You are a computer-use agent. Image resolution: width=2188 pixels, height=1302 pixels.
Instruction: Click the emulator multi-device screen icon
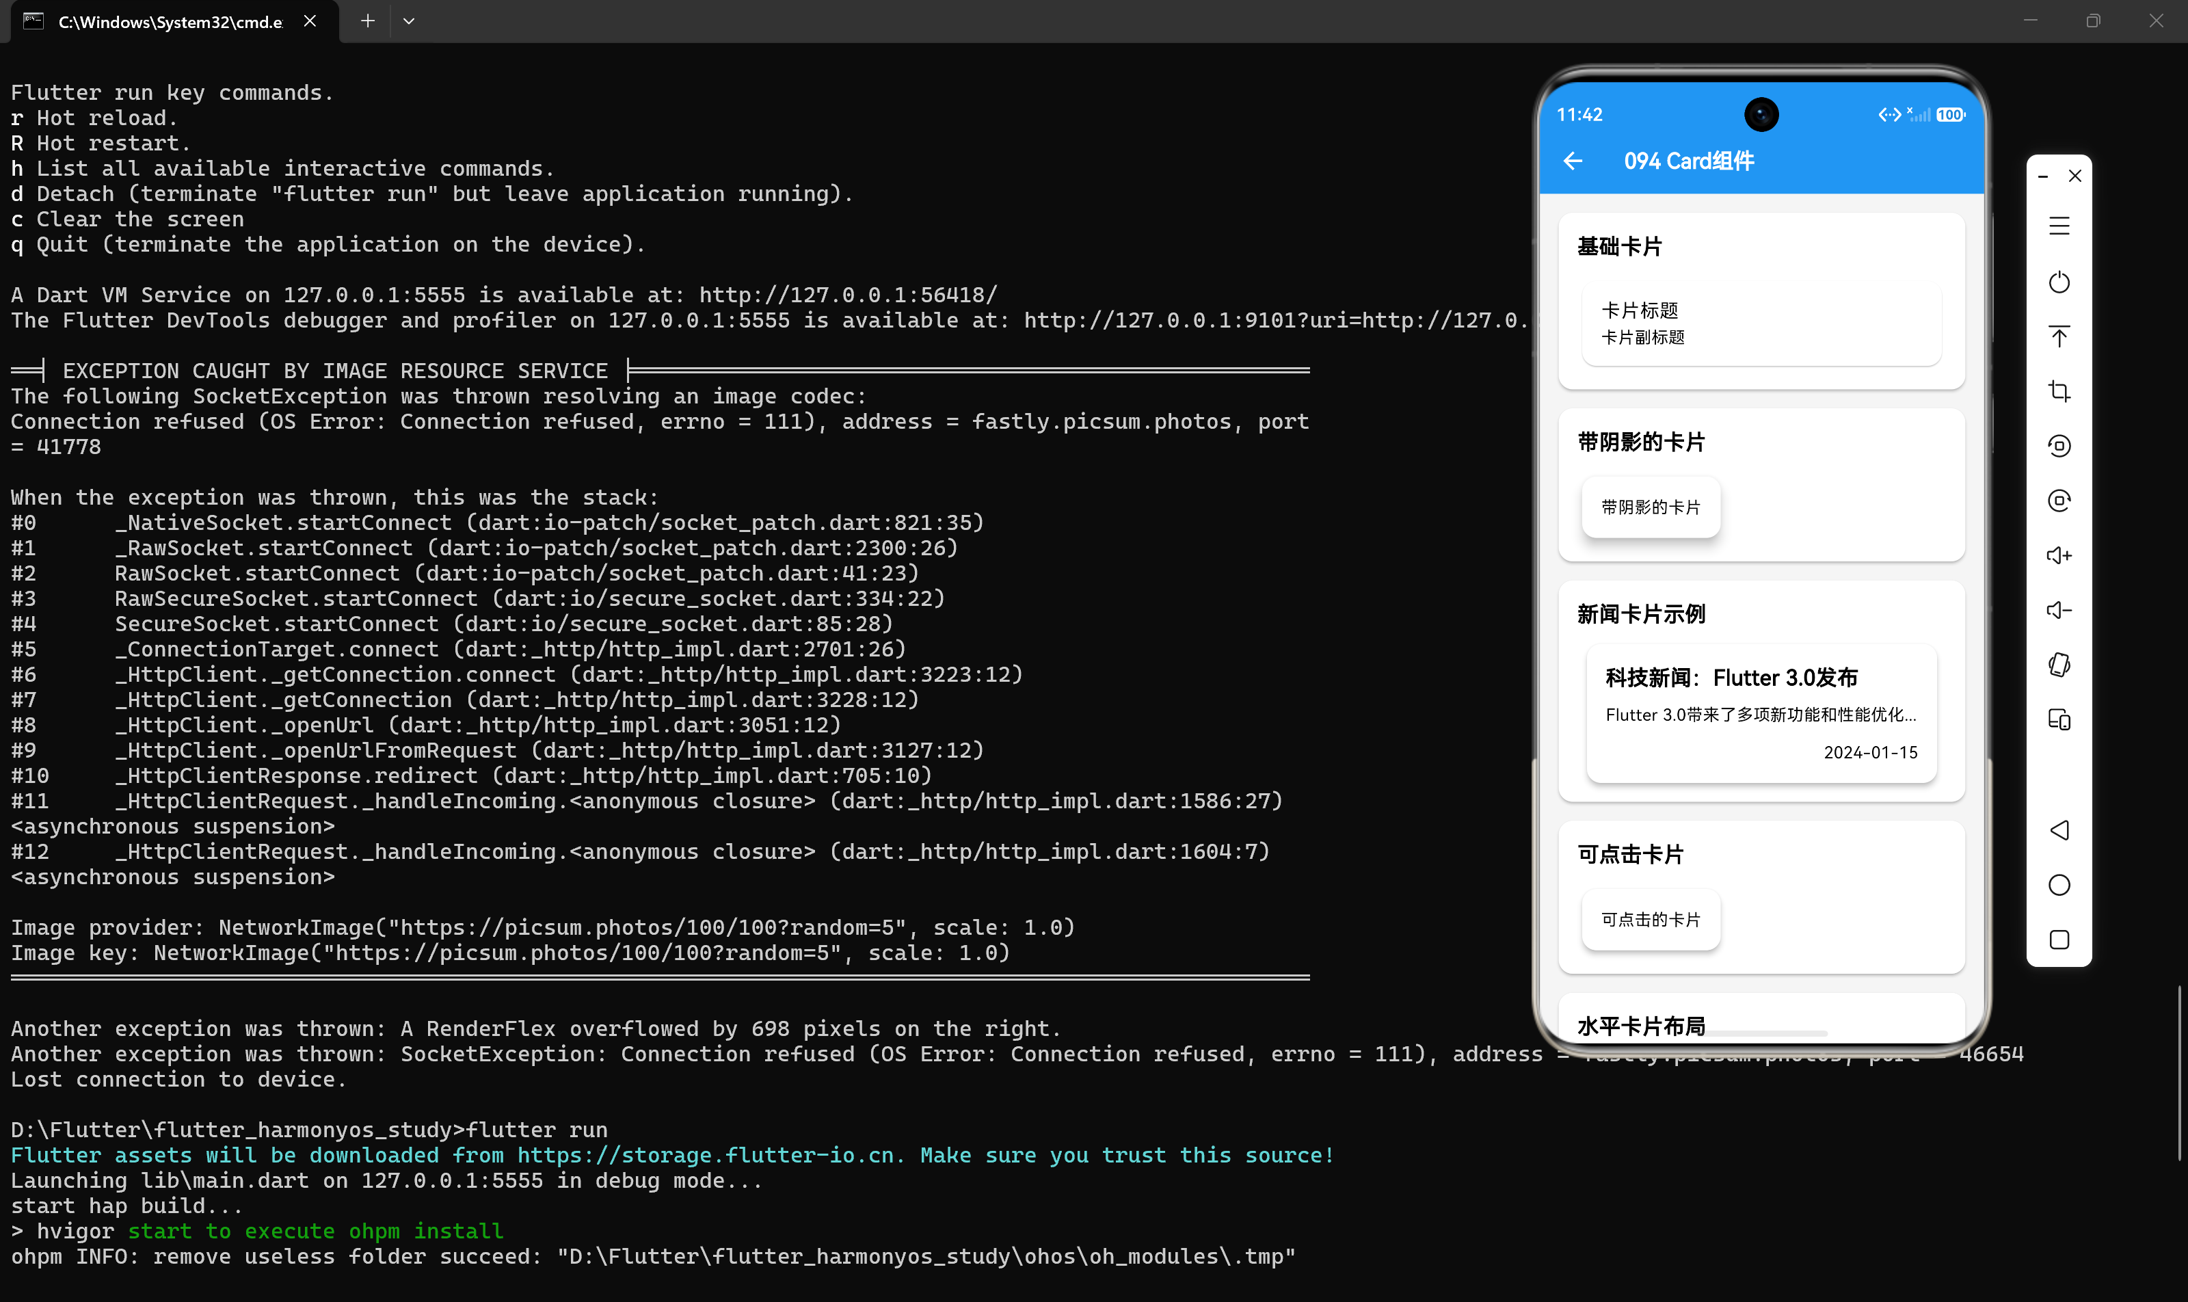pos(2059,719)
